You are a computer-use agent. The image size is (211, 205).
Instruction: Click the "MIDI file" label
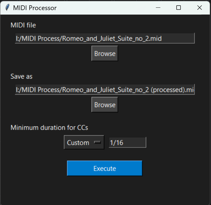click(x=23, y=25)
